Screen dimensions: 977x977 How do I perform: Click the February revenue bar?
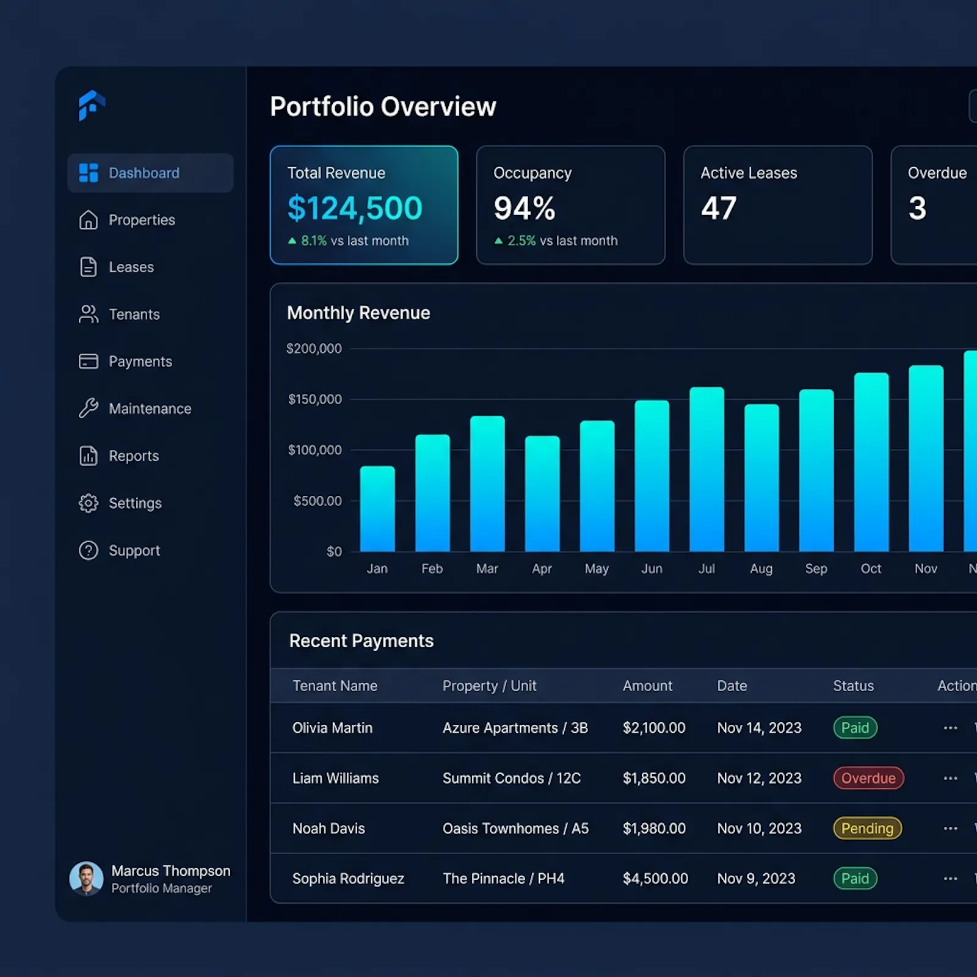coord(432,493)
